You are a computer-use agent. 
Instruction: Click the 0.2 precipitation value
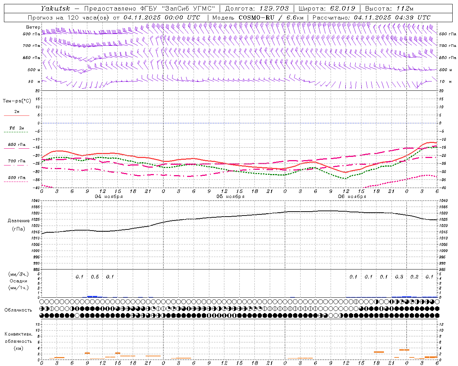pos(414,277)
